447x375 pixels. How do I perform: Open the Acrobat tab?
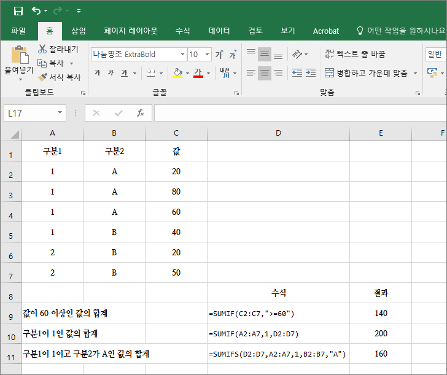click(x=326, y=31)
